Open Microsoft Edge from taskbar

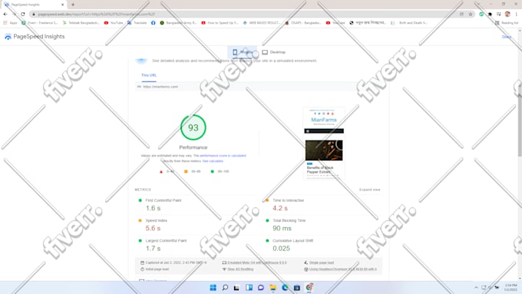coord(285,287)
